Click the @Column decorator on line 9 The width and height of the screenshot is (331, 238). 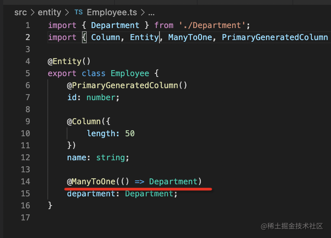coord(83,121)
